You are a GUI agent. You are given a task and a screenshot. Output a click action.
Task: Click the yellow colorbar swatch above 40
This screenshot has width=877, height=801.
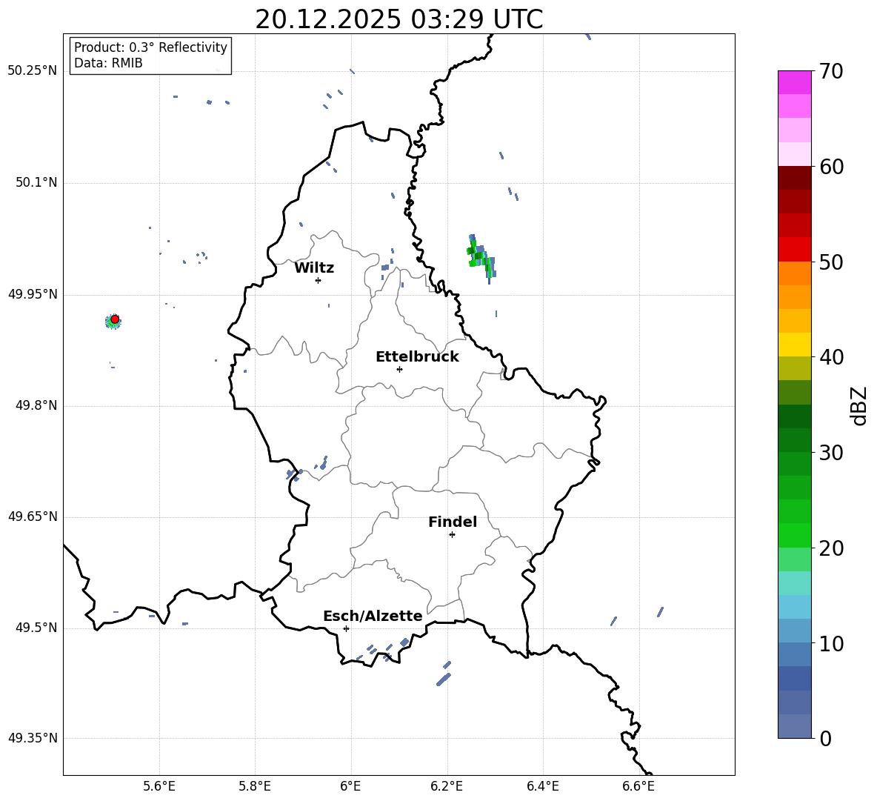tap(794, 345)
